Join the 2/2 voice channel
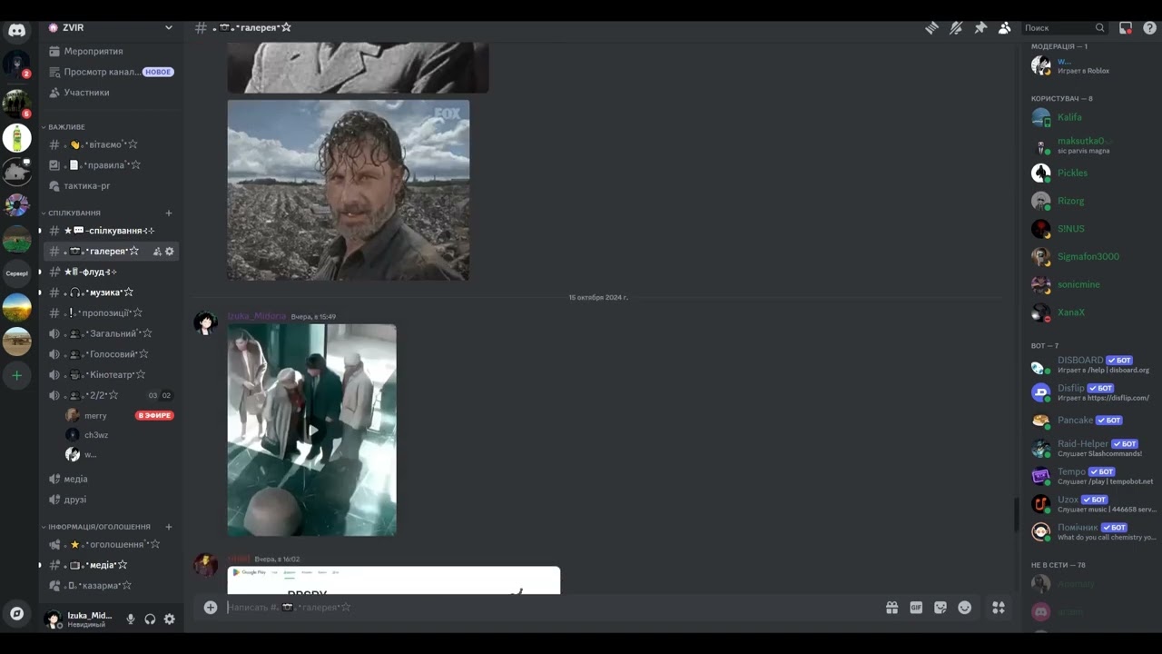This screenshot has height=654, width=1162. tap(110, 396)
